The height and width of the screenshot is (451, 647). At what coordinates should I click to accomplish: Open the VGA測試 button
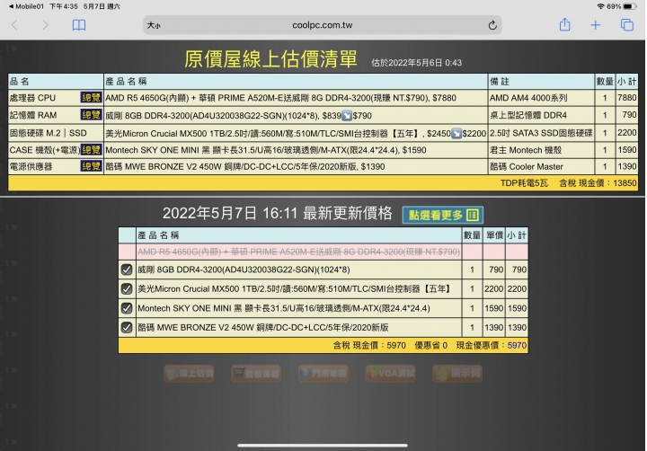[390, 374]
